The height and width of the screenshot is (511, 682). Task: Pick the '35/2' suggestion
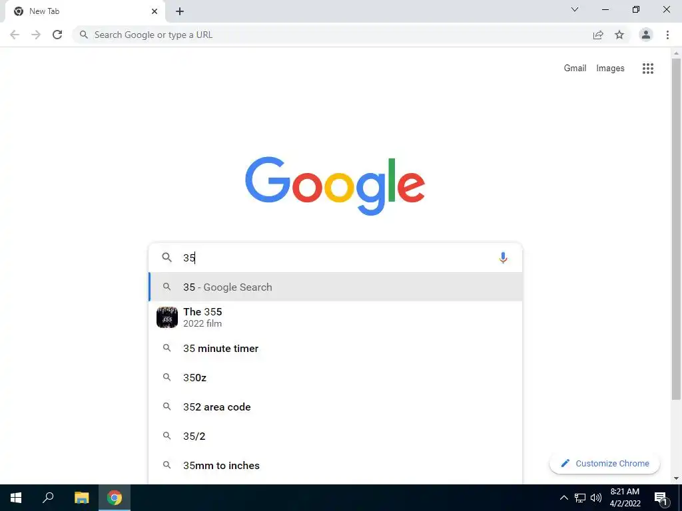coord(336,436)
